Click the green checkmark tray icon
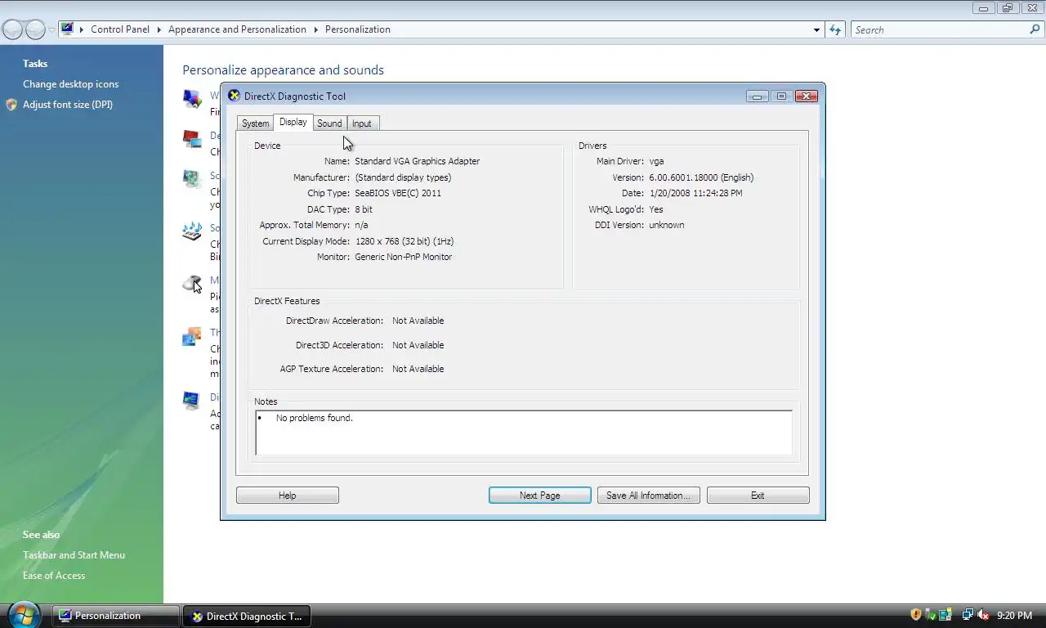1046x628 pixels. point(931,615)
